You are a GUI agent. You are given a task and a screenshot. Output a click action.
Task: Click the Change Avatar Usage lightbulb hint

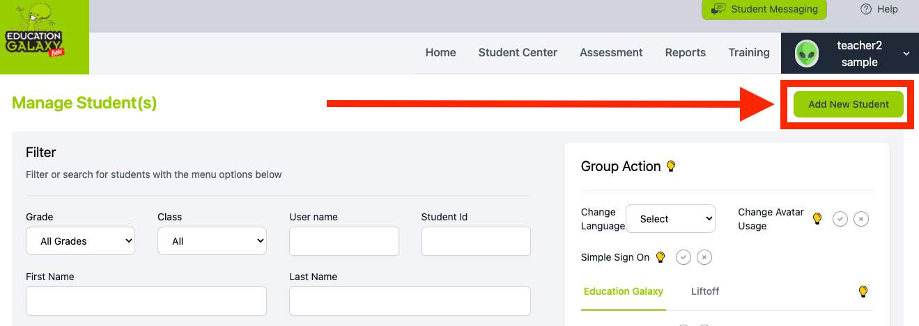[x=817, y=219]
